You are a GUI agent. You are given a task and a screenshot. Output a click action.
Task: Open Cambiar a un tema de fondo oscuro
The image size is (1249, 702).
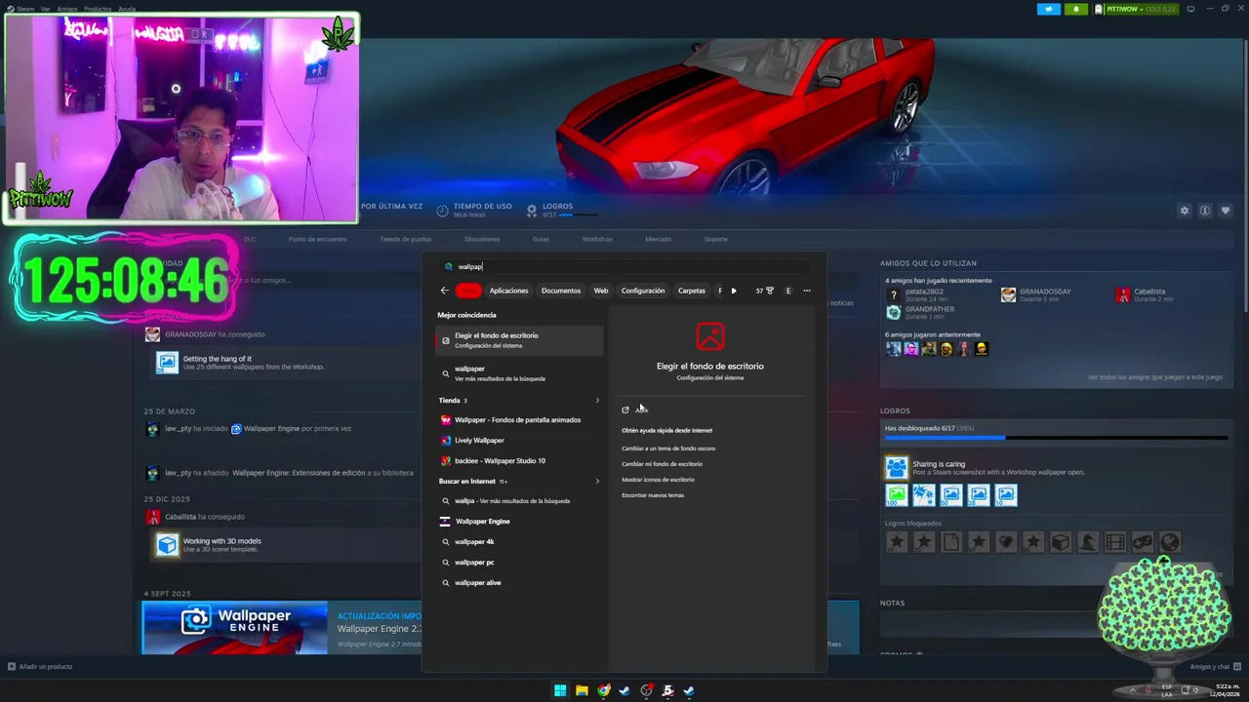[668, 448]
